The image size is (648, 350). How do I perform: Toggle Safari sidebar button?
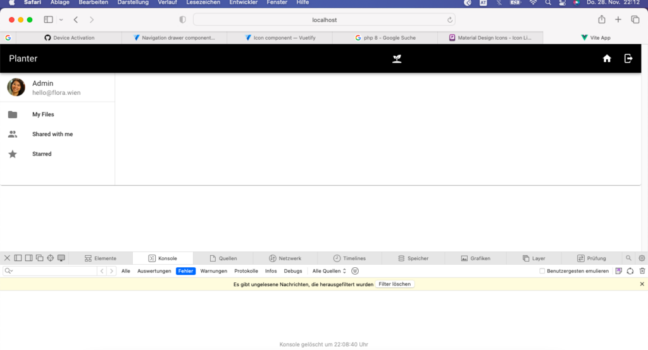48,20
